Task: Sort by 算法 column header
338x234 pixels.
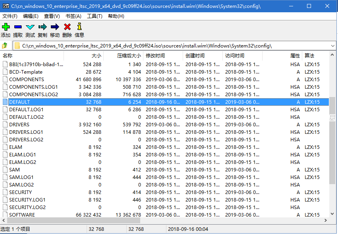Action: 316,56
